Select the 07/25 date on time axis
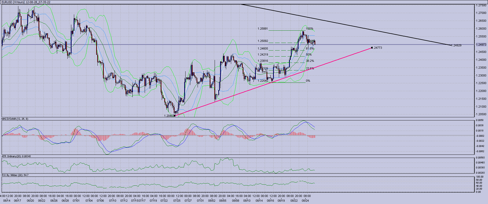488x204 pixels. (x=177, y=201)
